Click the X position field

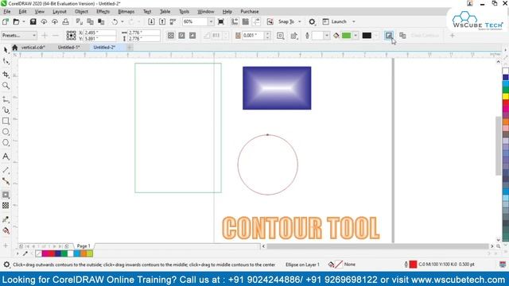99,33
